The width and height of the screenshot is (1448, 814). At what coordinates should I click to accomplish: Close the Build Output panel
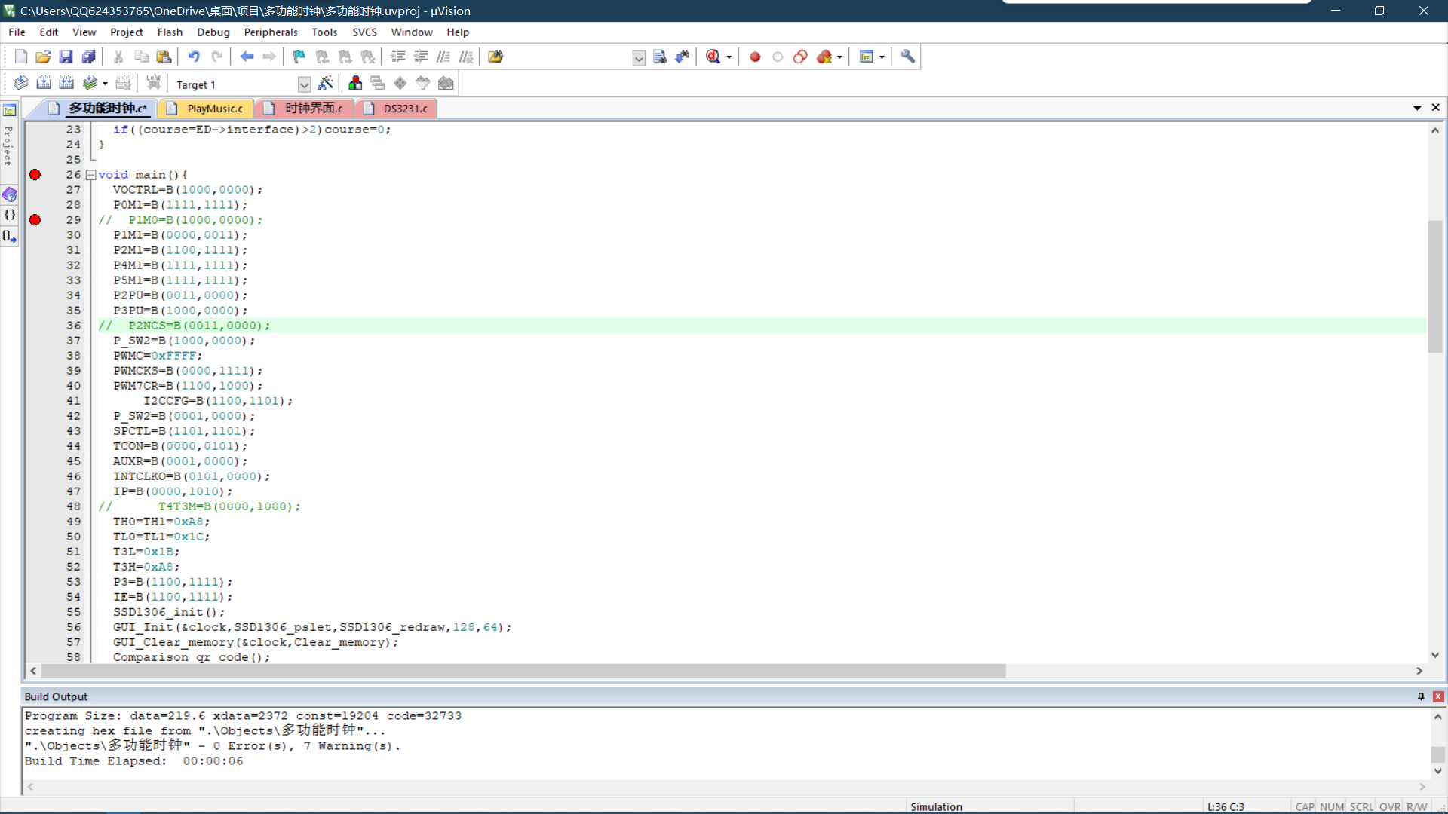(x=1438, y=696)
